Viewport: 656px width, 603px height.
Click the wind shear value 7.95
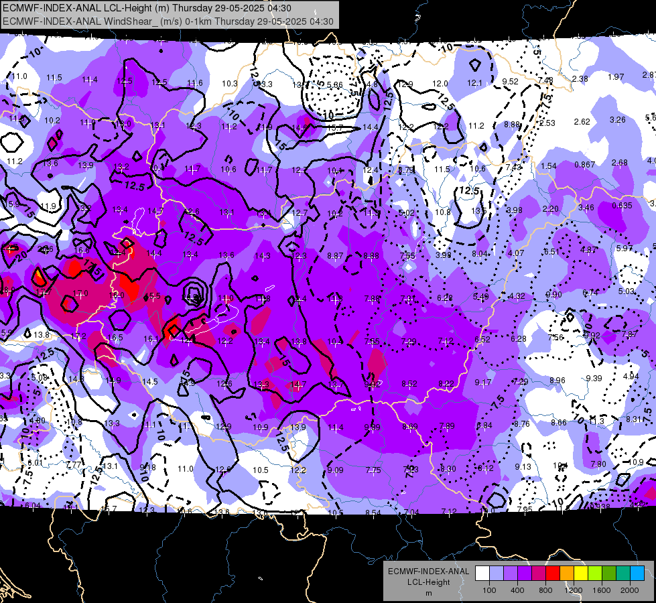[x=524, y=509]
